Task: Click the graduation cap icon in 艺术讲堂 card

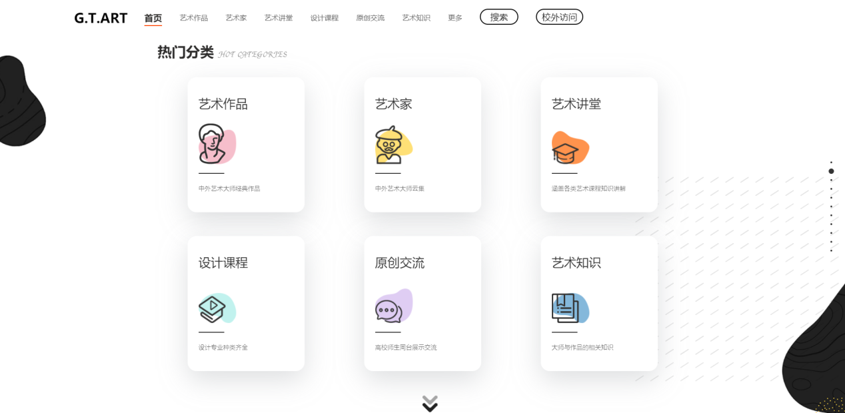Action: coord(568,149)
